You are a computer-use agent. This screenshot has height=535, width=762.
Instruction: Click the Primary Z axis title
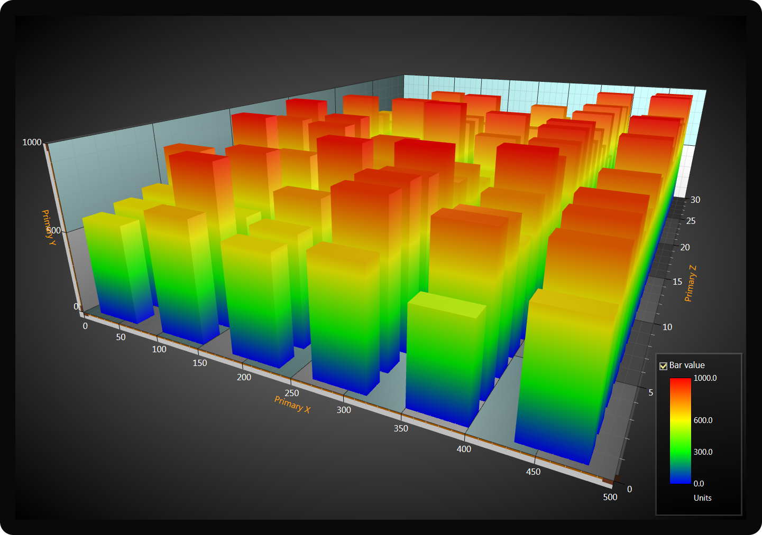tap(690, 284)
